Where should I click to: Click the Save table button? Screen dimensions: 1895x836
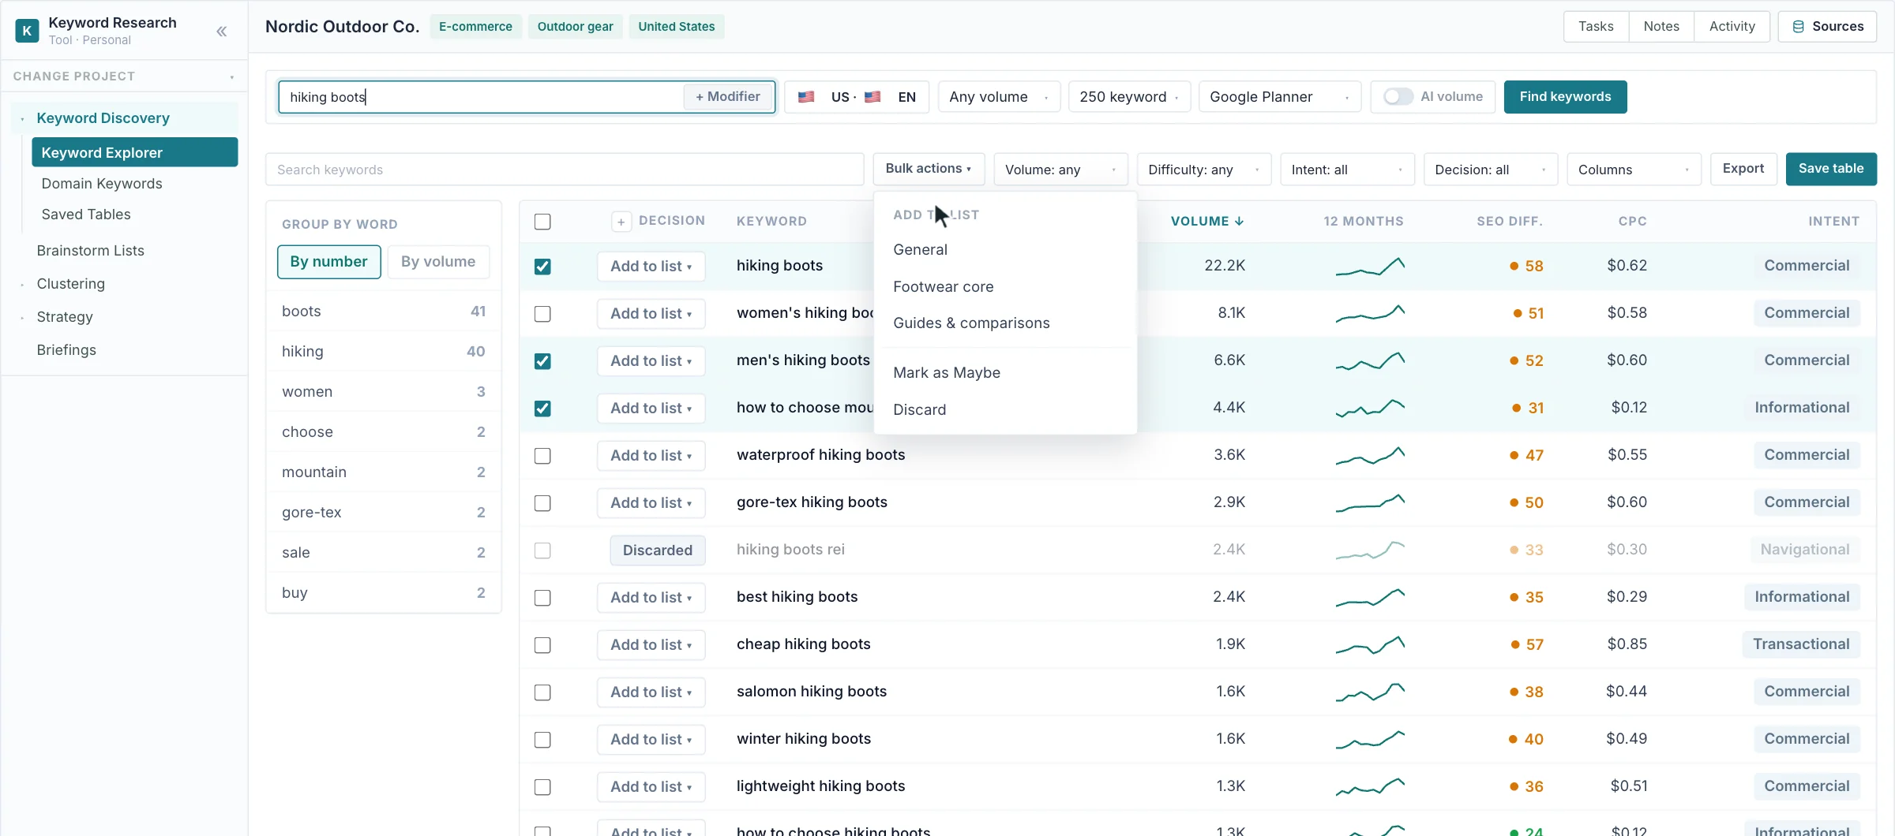(x=1830, y=169)
